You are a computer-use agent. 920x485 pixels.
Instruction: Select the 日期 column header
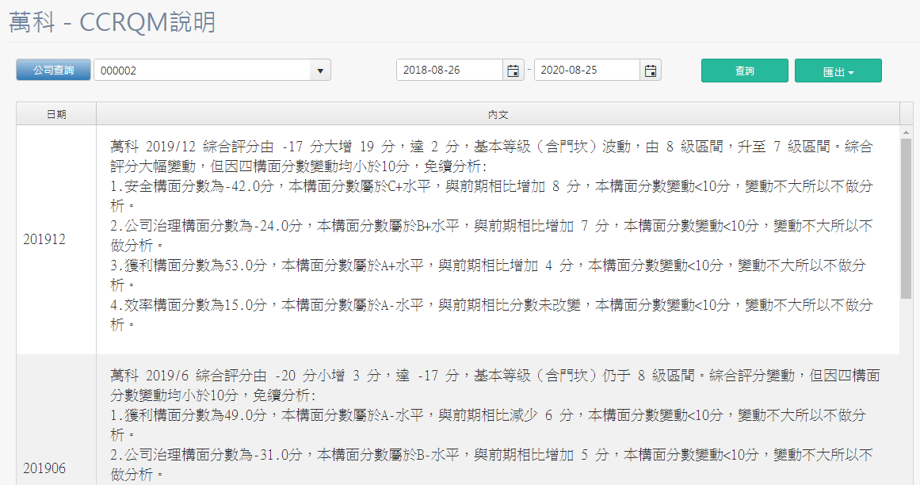point(55,113)
